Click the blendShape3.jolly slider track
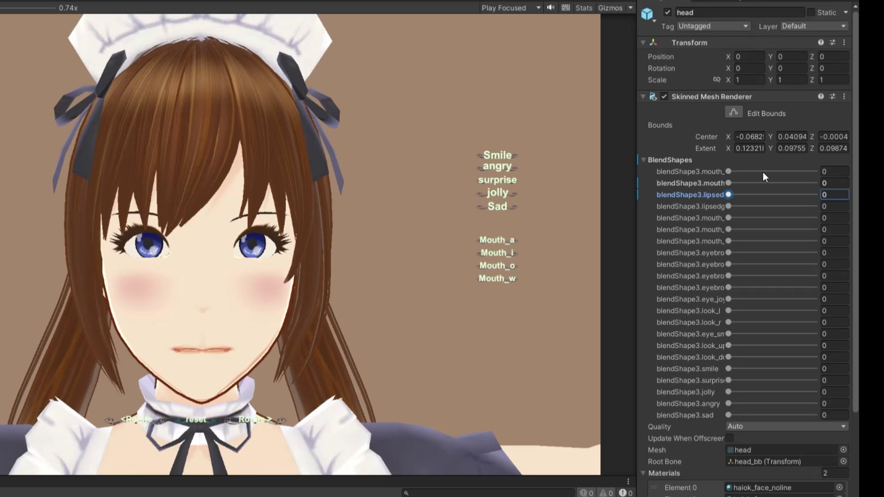The image size is (884, 497). click(x=773, y=392)
